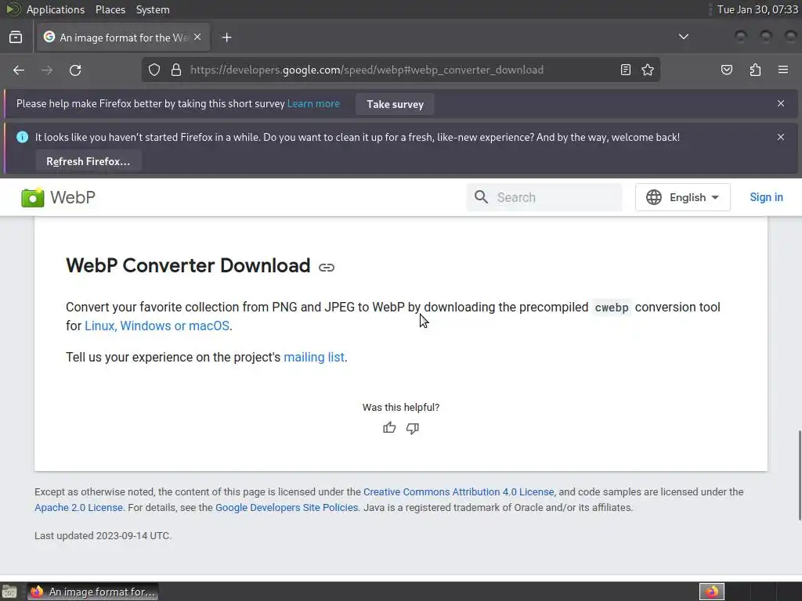Click the blue info icon in notification
The width and height of the screenshot is (802, 601).
coord(22,137)
